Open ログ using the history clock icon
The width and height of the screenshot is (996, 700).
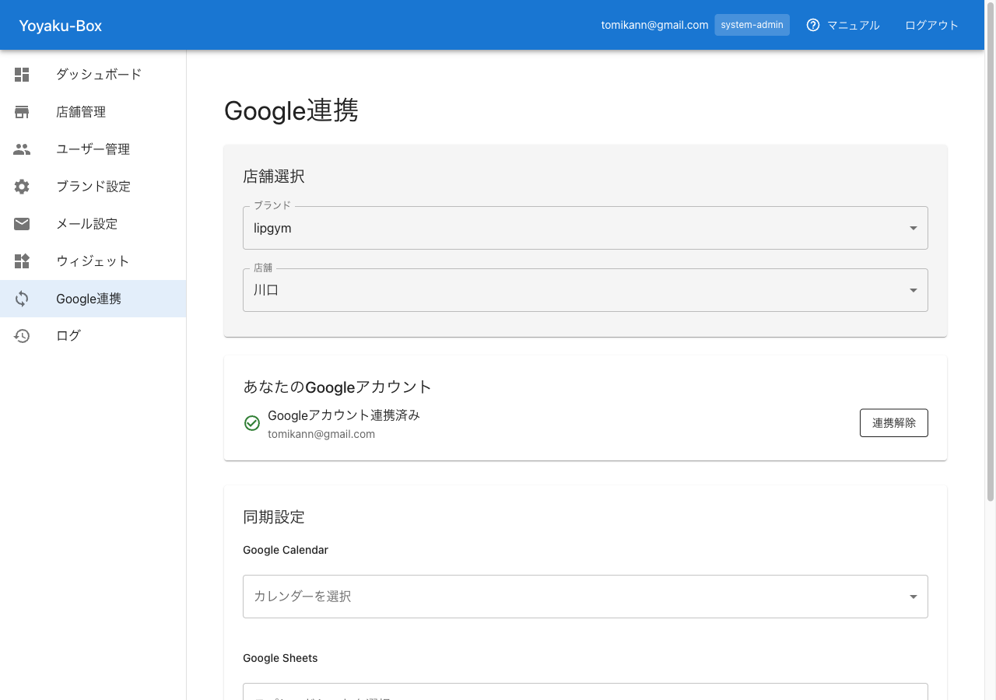tap(21, 335)
